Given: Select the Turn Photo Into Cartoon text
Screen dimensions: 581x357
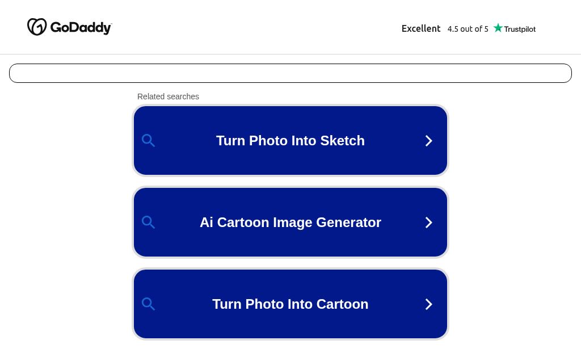Looking at the screenshot, I should tap(290, 304).
